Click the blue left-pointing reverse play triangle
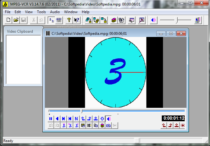The height and width of the screenshot is (146, 210). 57,119
